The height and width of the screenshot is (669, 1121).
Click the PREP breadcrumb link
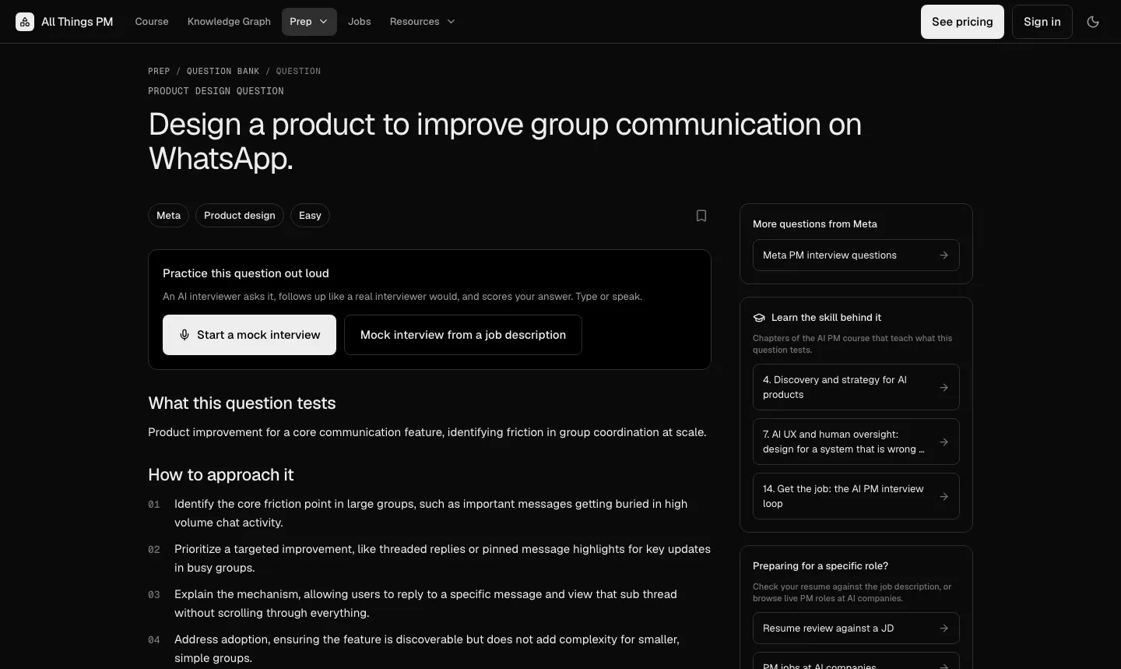pos(159,71)
